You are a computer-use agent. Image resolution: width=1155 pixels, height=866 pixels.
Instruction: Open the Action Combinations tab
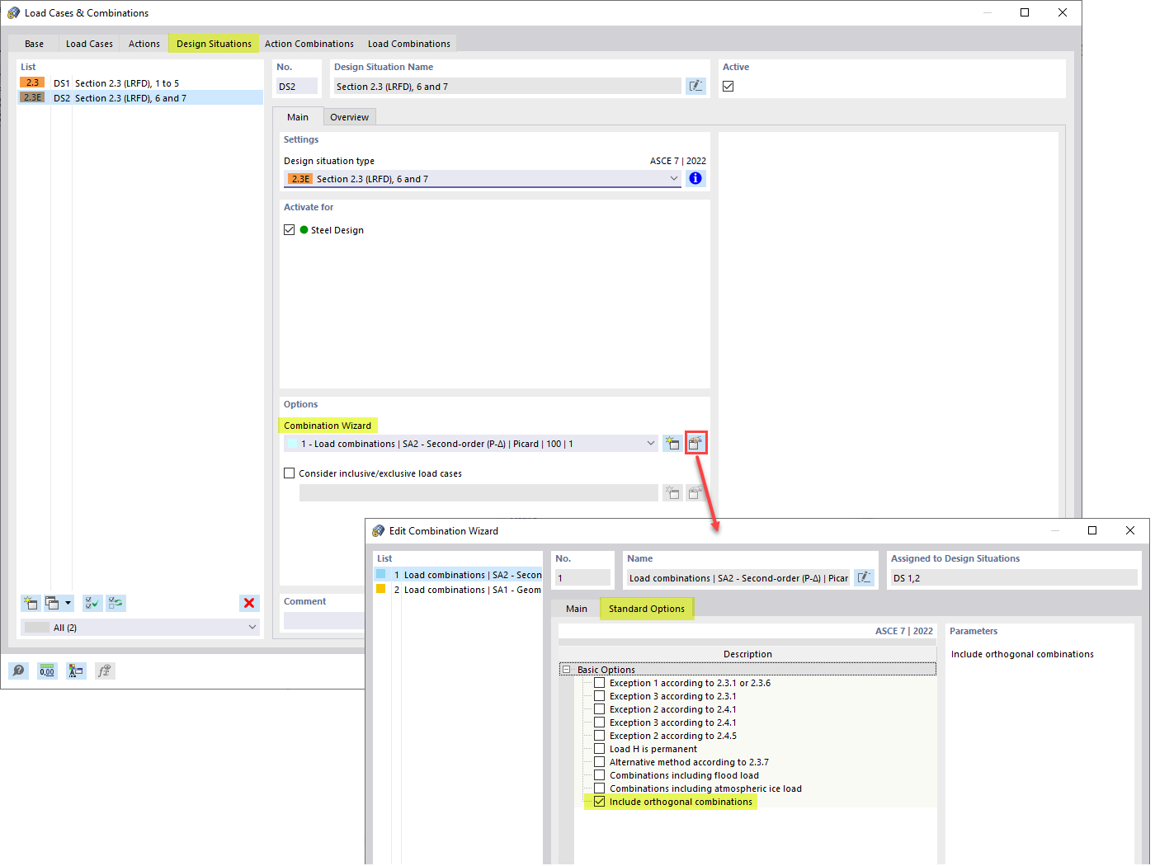point(309,44)
